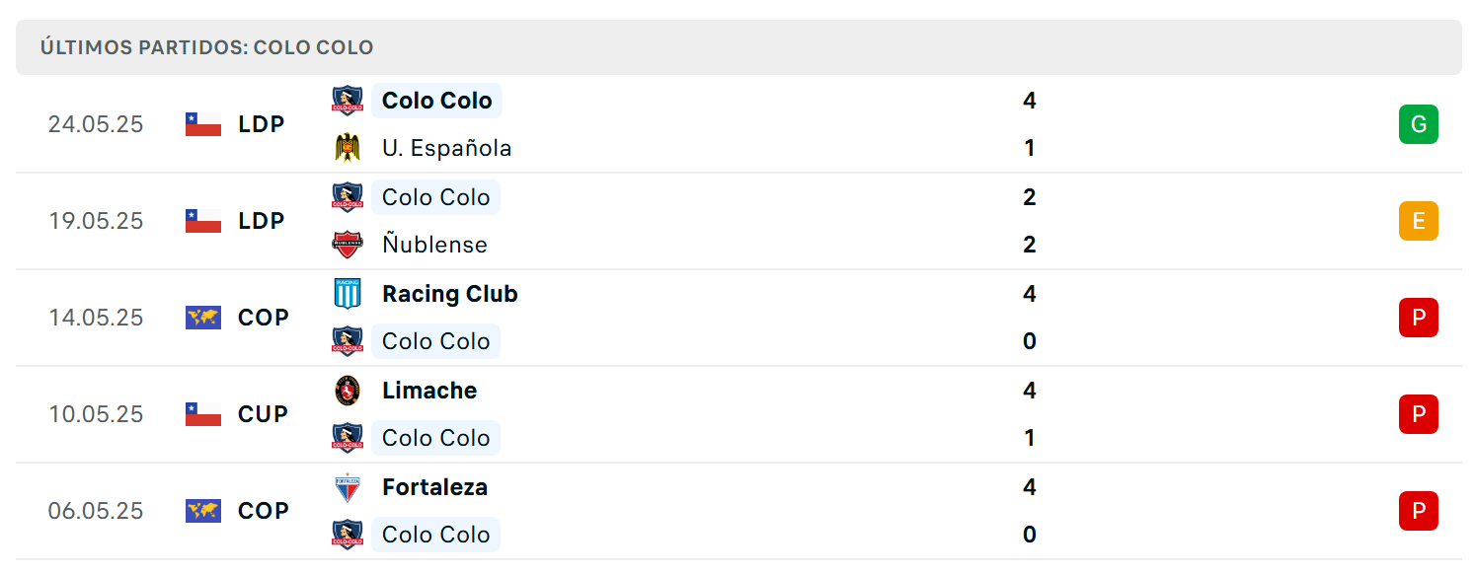This screenshot has height=575, width=1475.
Task: Click the Limache club crest icon
Action: coord(347,391)
